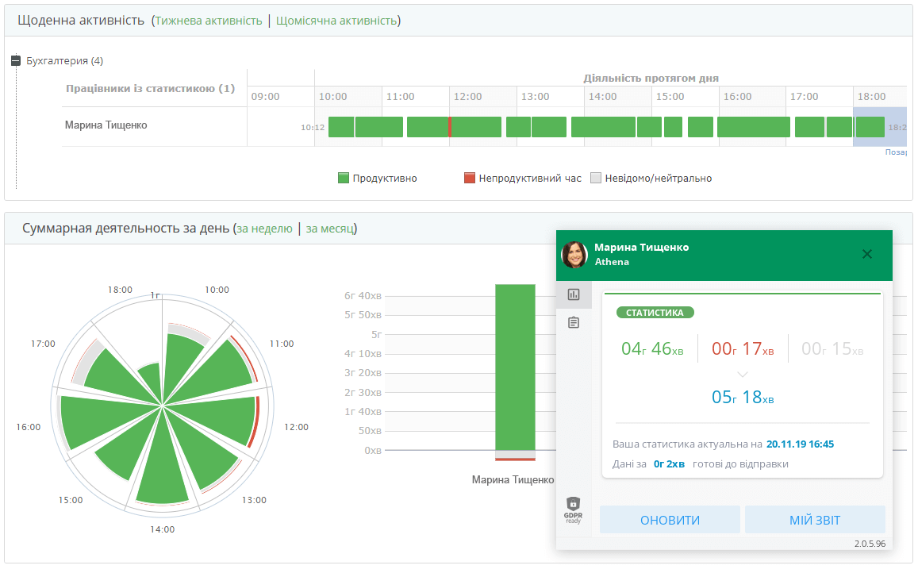Image resolution: width=918 pixels, height=573 pixels.
Task: Click the red unproductive marker near 12:00
Action: click(450, 127)
